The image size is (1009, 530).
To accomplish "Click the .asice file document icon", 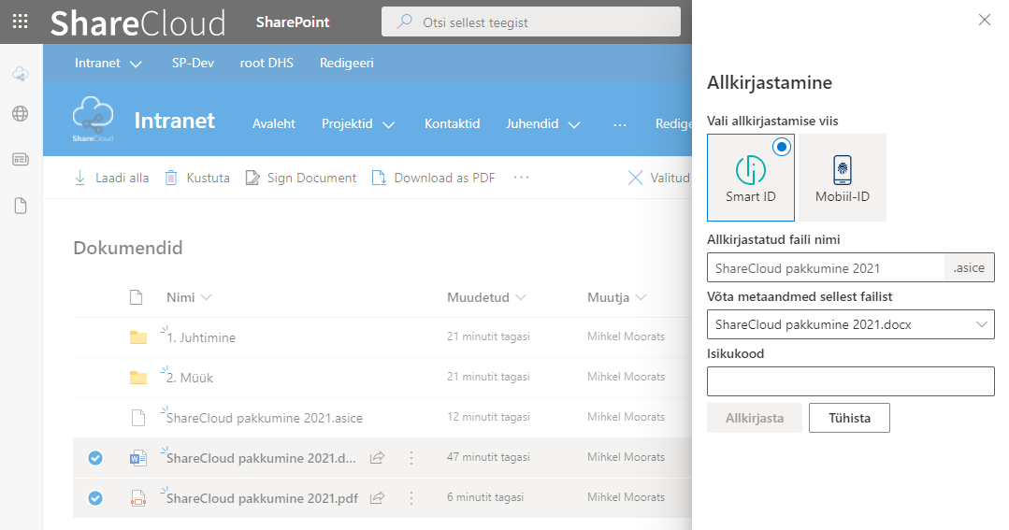I will click(x=137, y=418).
